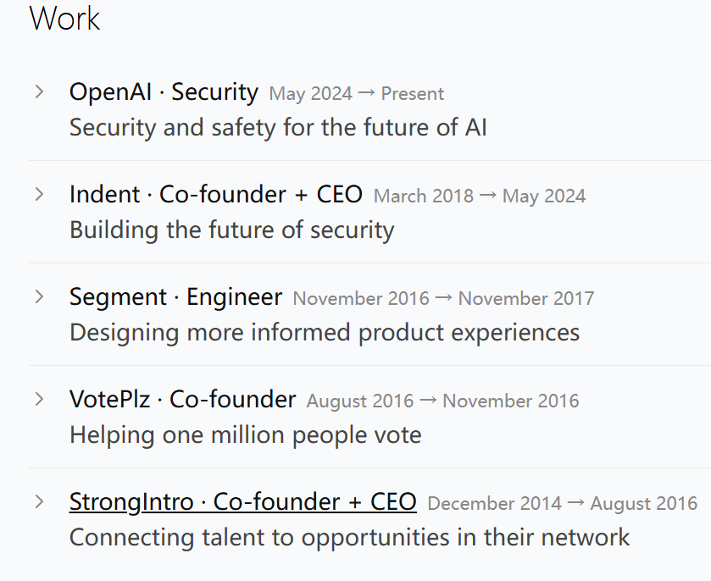The height and width of the screenshot is (581, 711).
Task: Click 'Building the future of security' description
Action: pos(231,230)
